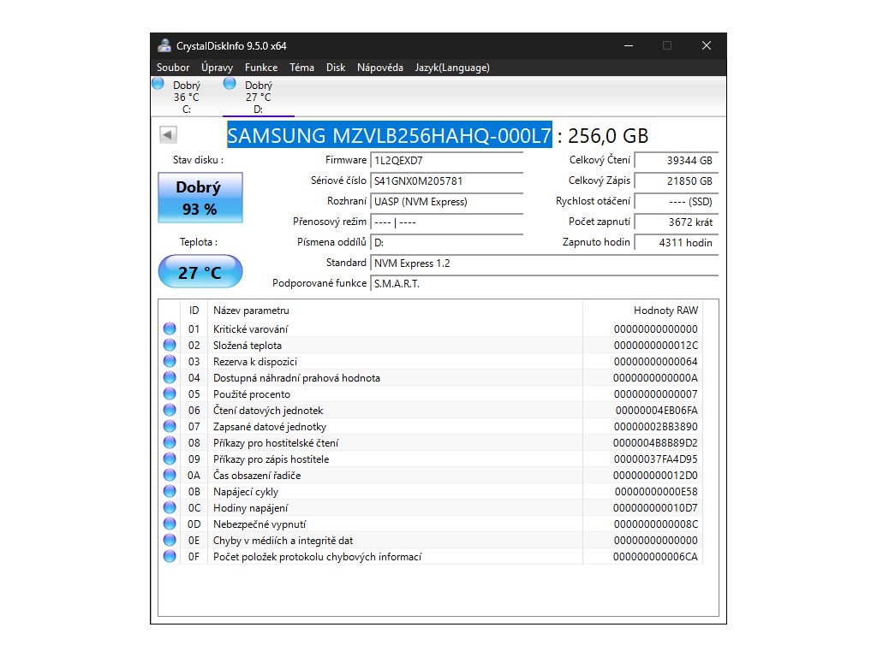Click the Název parametru column header
This screenshot has width=877, height=657.
click(395, 311)
